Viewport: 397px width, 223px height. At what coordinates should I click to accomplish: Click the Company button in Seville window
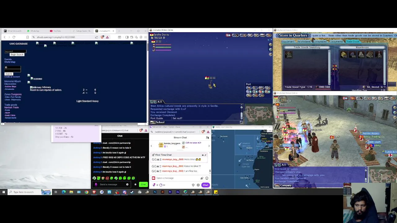click(283, 186)
